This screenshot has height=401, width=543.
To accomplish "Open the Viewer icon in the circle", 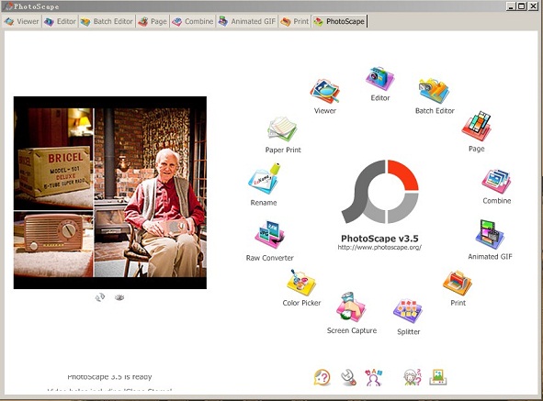I will 325,92.
